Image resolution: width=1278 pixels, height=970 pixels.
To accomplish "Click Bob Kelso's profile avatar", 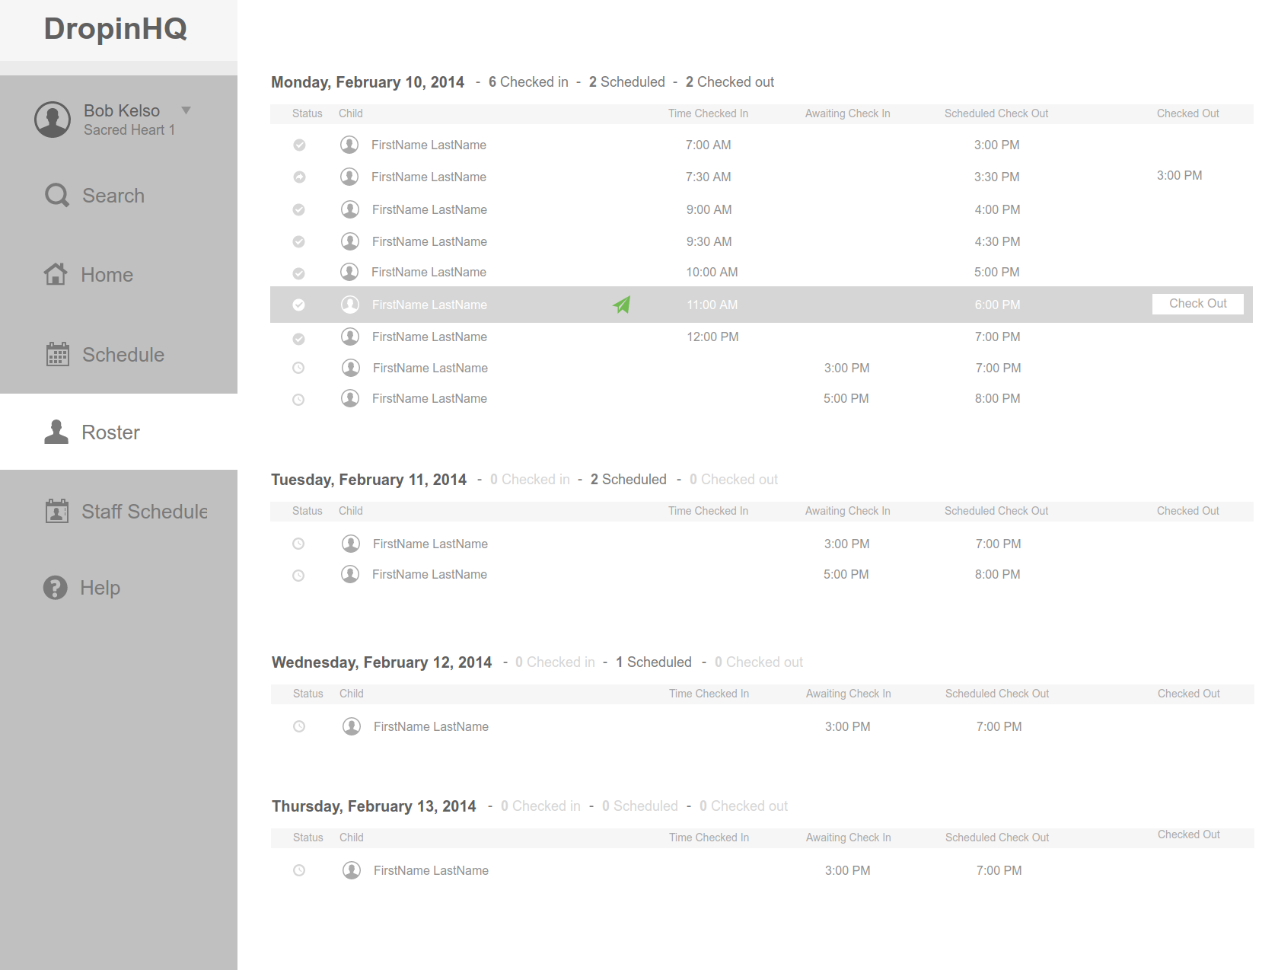I will pyautogui.click(x=53, y=120).
